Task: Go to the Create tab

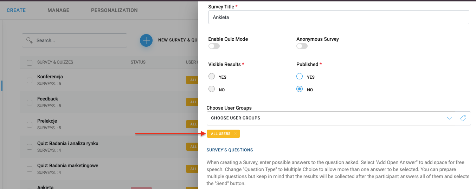Action: [x=16, y=10]
